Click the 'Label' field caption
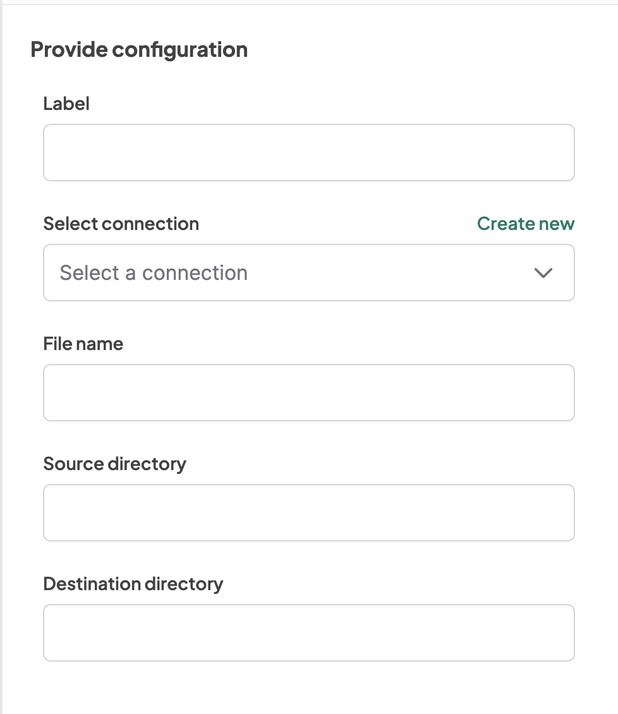 click(66, 104)
